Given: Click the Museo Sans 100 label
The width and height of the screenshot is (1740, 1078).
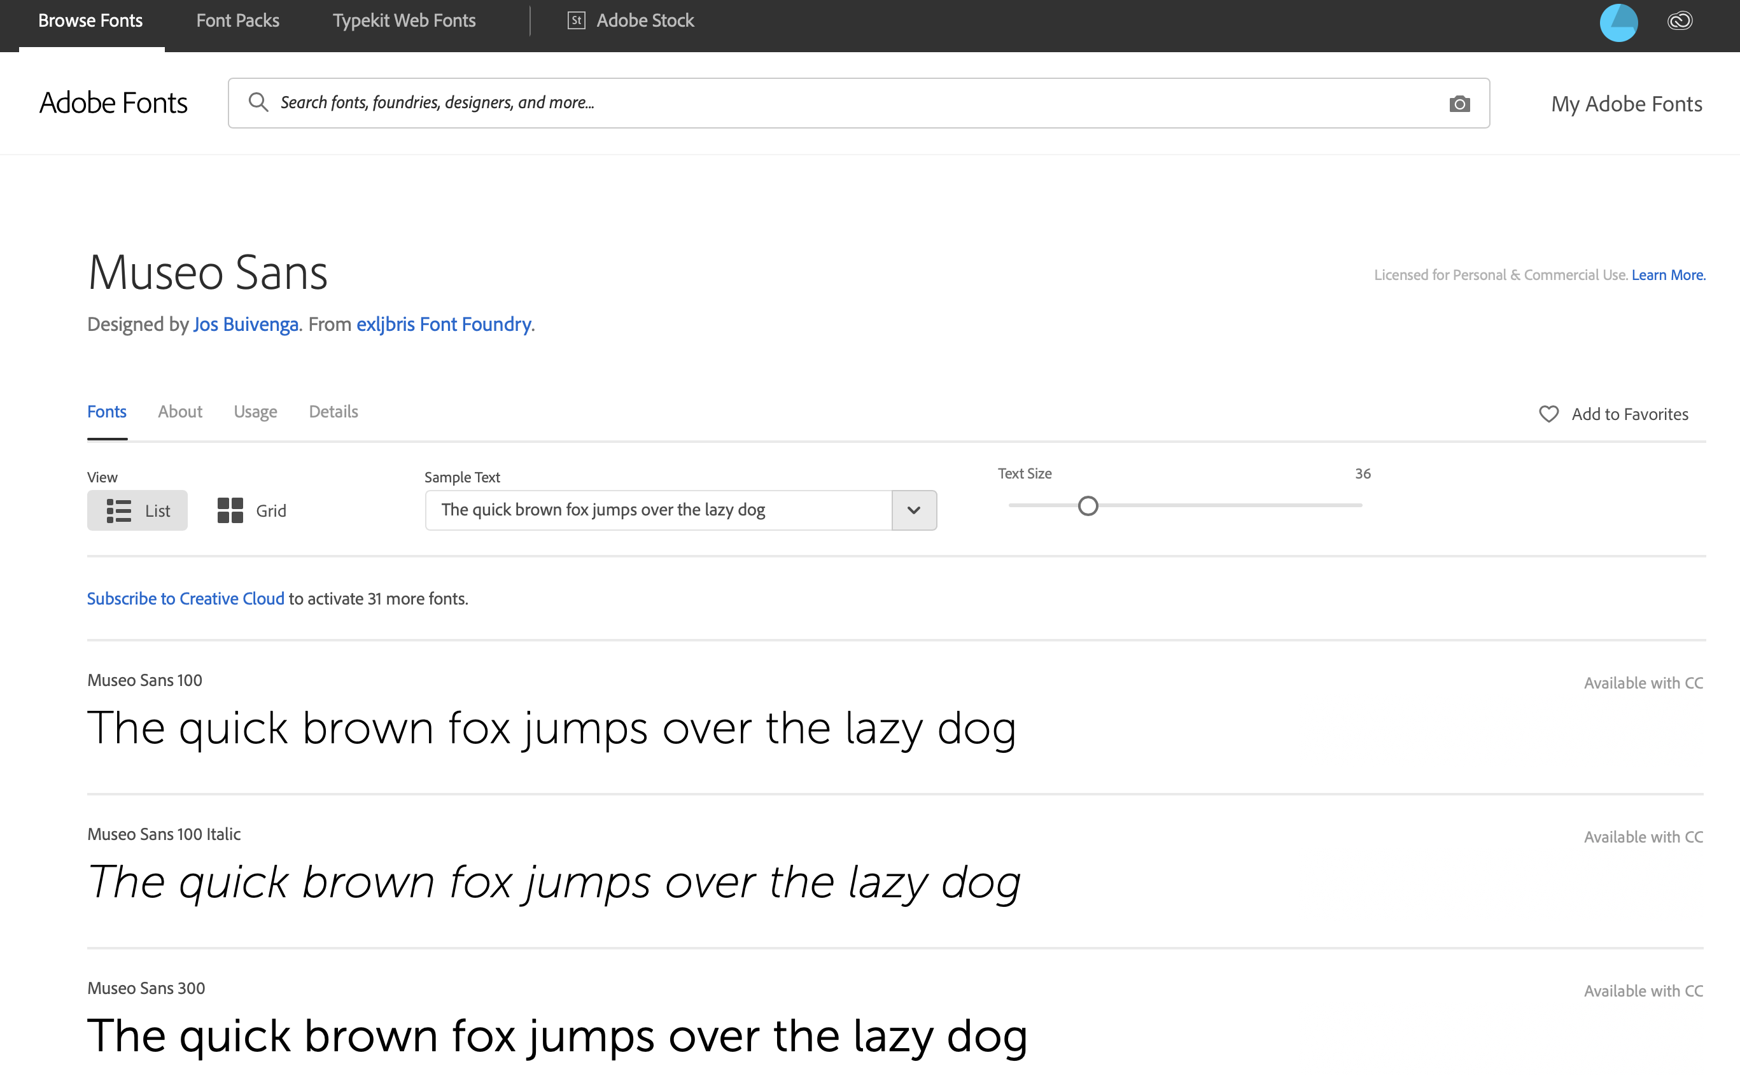Looking at the screenshot, I should click(x=144, y=680).
